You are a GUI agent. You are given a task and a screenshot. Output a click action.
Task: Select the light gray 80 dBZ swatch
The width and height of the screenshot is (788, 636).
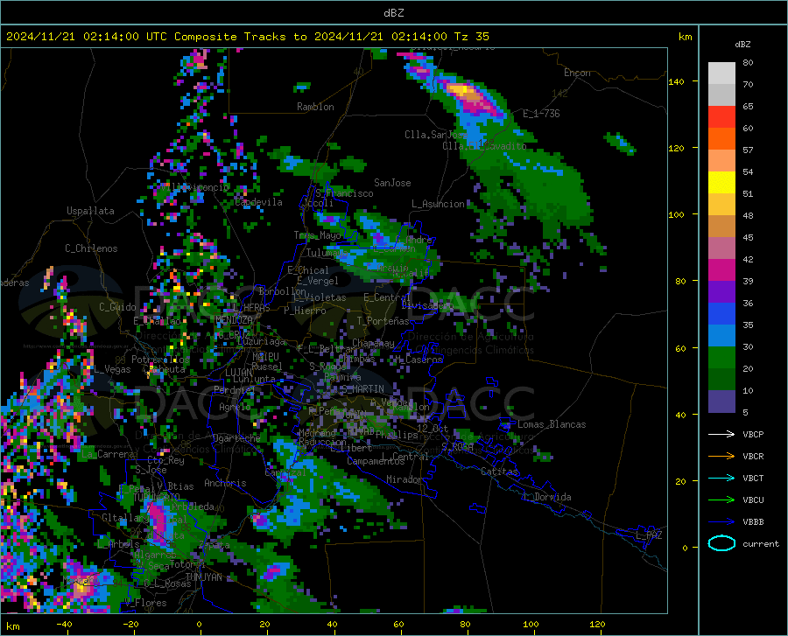click(x=721, y=73)
